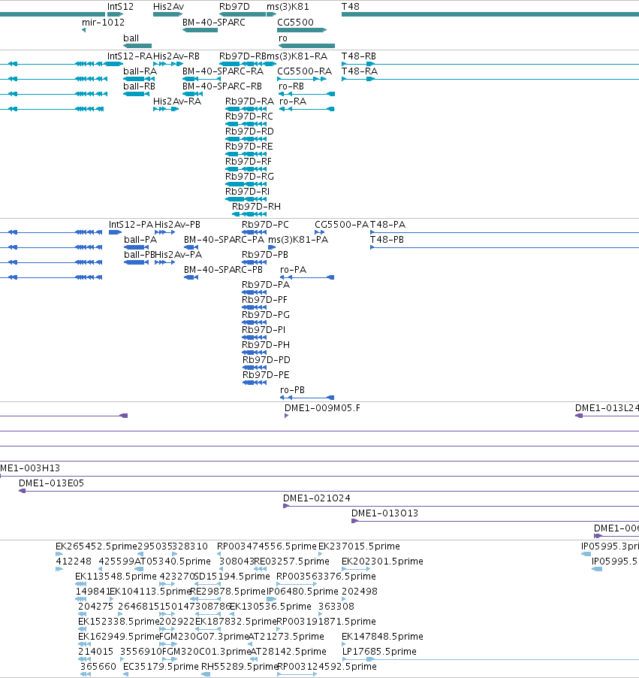639x678 pixels.
Task: Select the ms(3)K81 gene label
Action: (x=288, y=7)
